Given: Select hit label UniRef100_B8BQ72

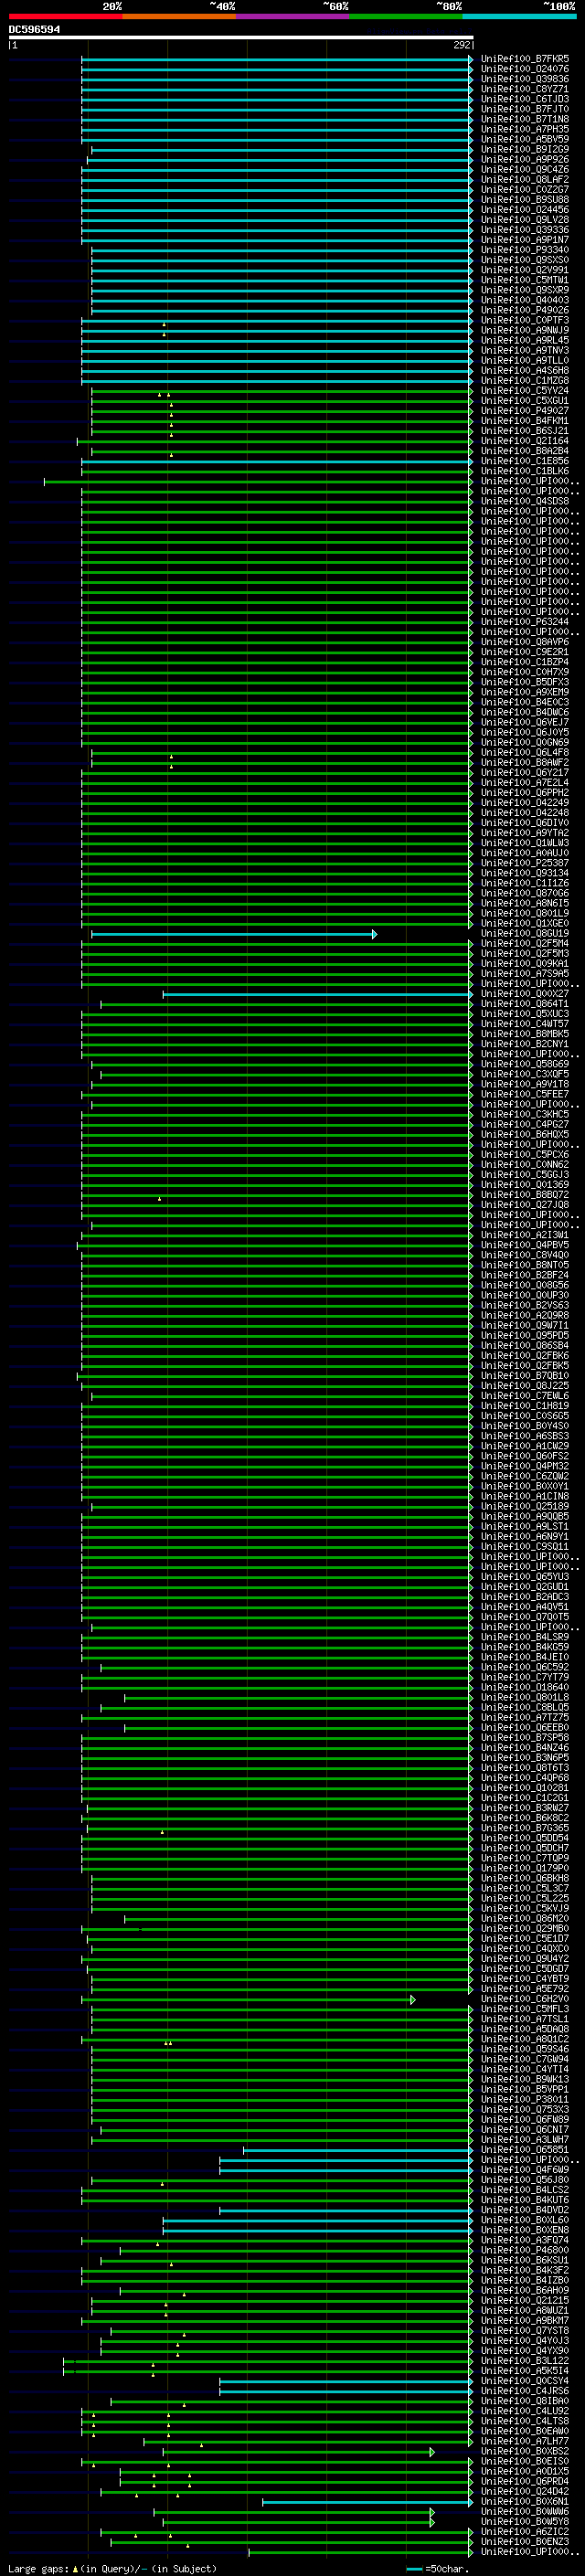Looking at the screenshot, I should tap(525, 1195).
